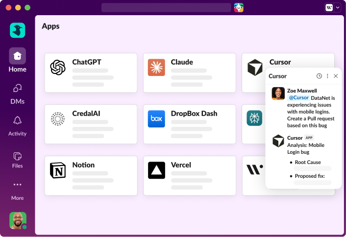Click the Notion logo icon
Image resolution: width=346 pixels, height=237 pixels.
pos(58,170)
